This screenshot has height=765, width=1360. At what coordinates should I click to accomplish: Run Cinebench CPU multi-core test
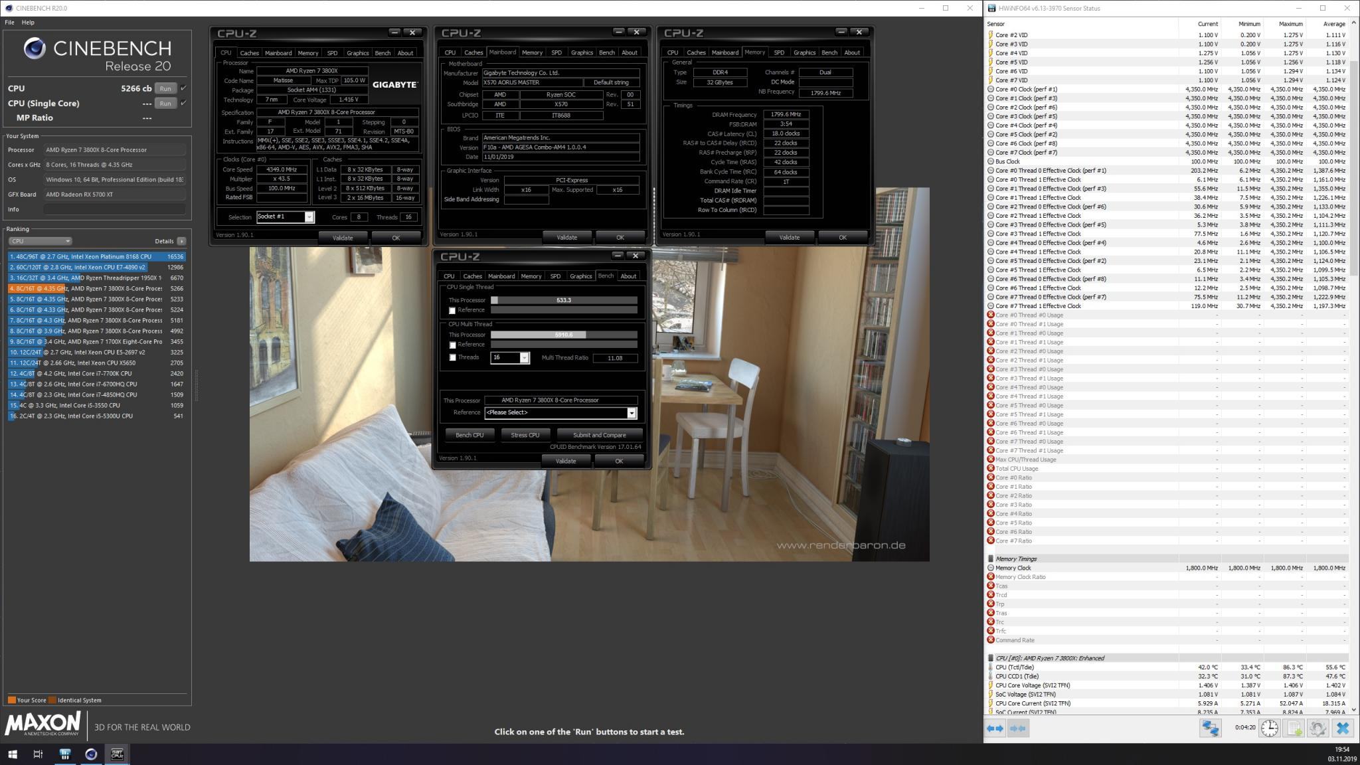[x=165, y=88]
